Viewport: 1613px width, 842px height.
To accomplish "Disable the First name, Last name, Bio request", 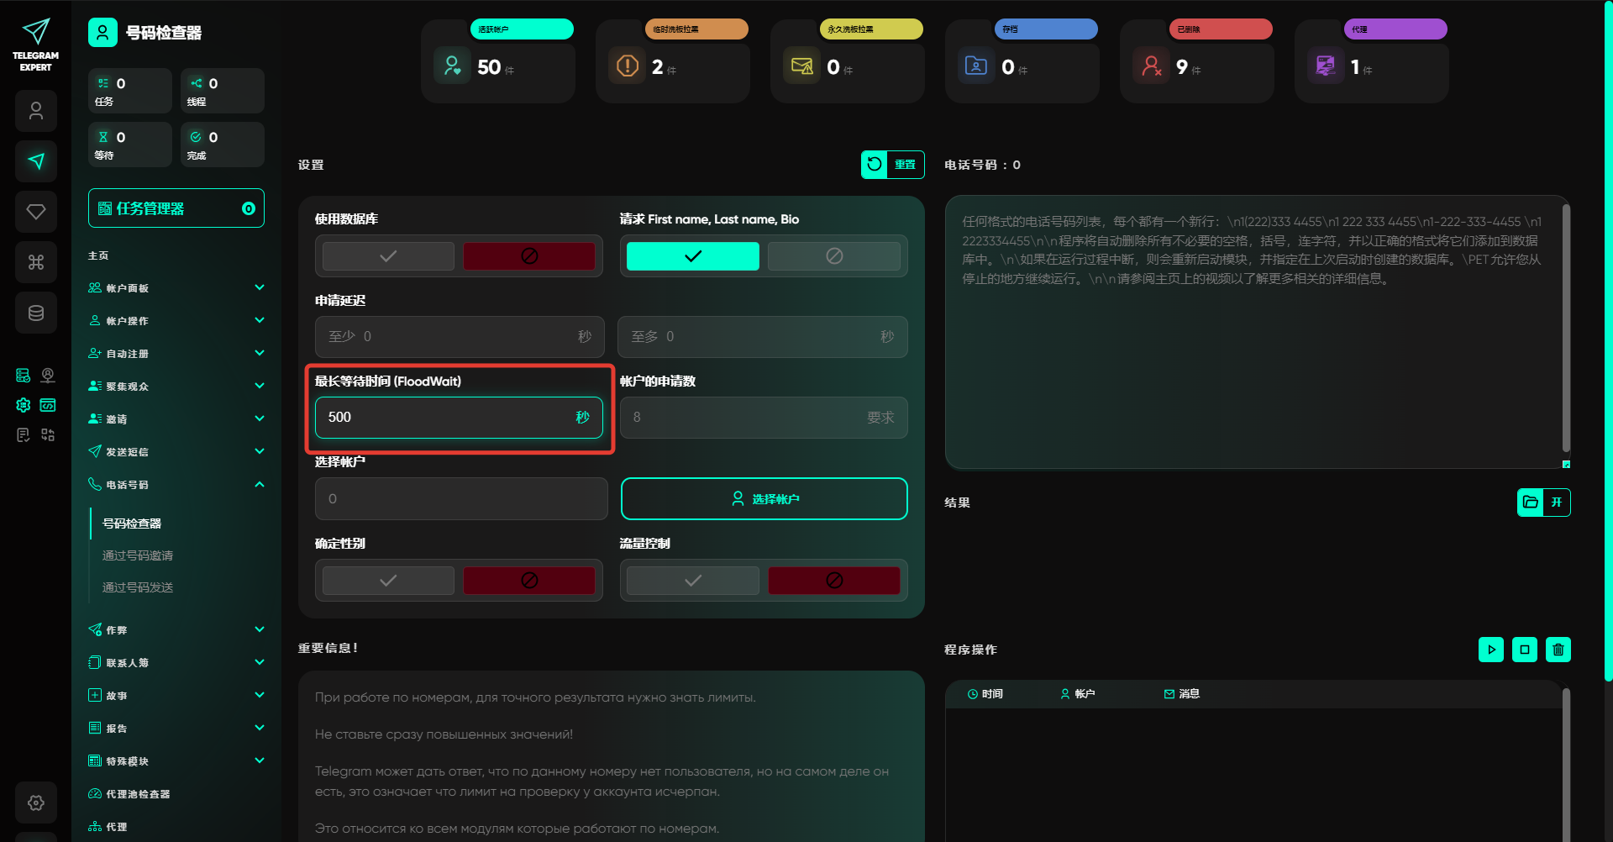I will click(833, 256).
